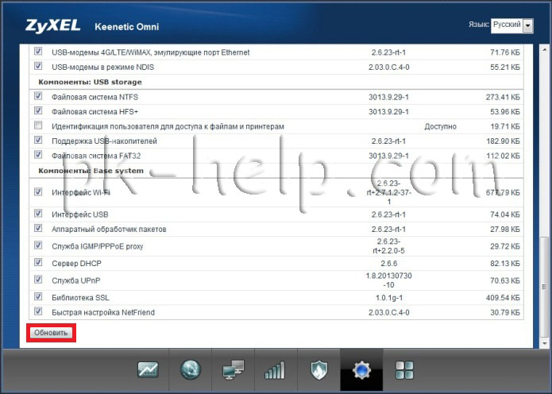
Task: Toggle Интерфейс USB checkbox
Action: [38, 214]
